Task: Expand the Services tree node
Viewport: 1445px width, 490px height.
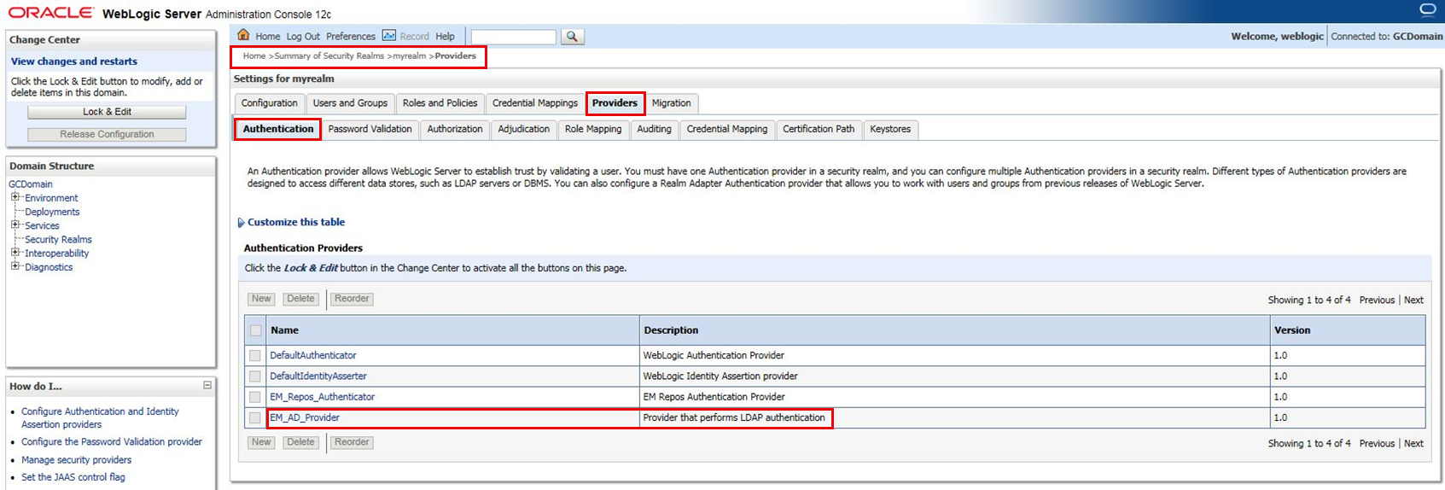Action: coord(15,225)
